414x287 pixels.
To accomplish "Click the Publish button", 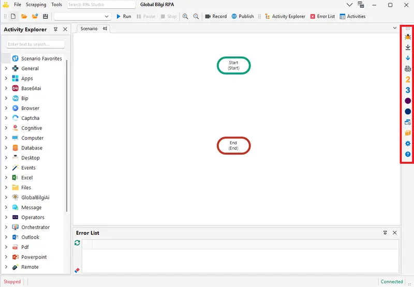I will pos(243,17).
